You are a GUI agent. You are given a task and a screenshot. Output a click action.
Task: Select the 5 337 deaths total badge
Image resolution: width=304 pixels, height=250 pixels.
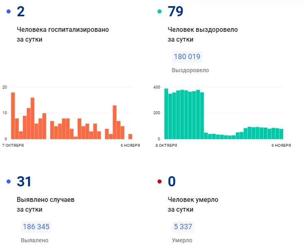183,227
